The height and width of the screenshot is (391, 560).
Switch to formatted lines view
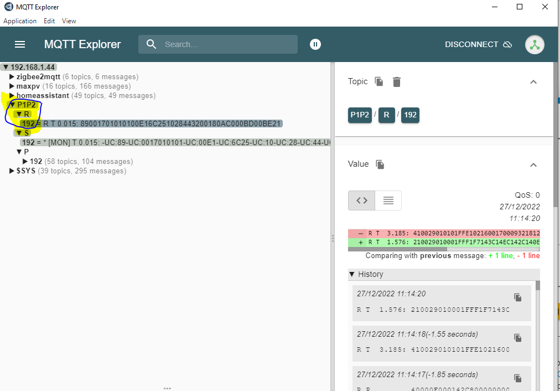tap(388, 200)
